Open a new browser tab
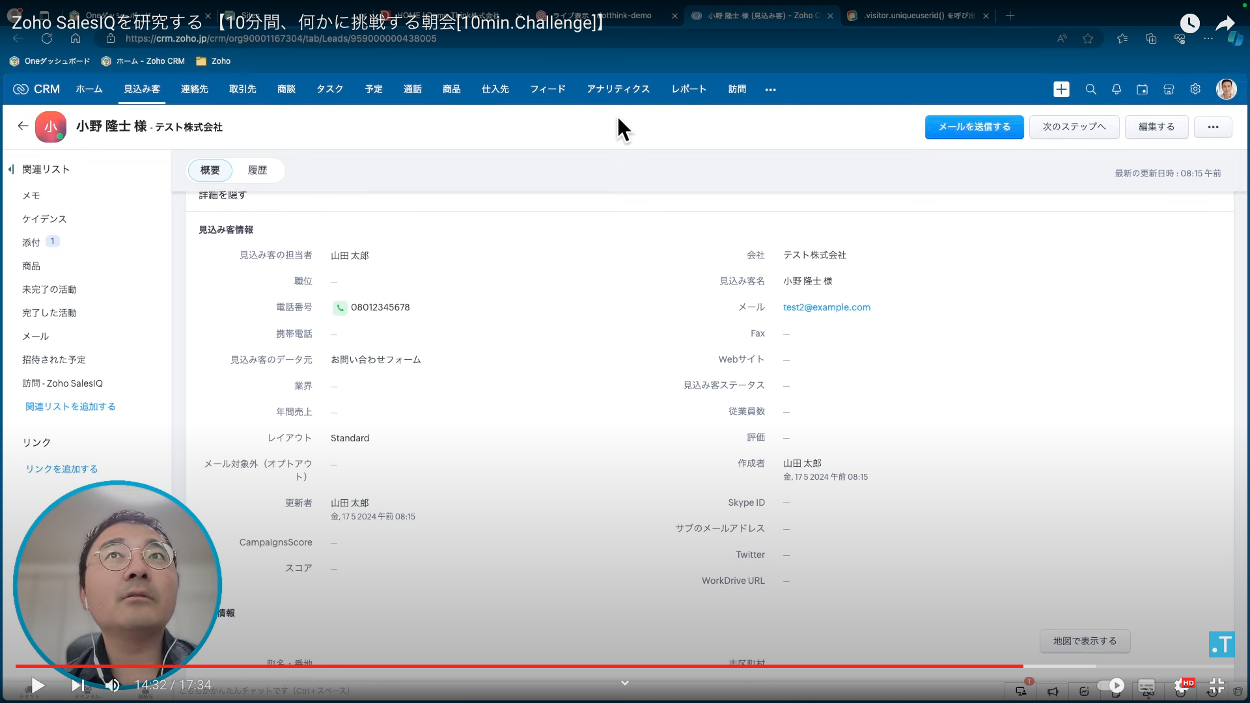Image resolution: width=1250 pixels, height=703 pixels. pos(1010,16)
